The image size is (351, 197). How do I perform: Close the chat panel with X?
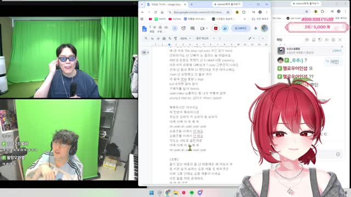[x=340, y=40]
